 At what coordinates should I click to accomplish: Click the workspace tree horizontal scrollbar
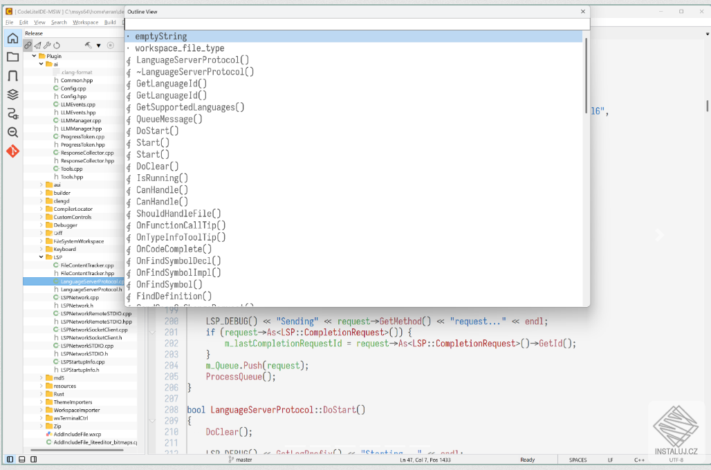click(77, 450)
